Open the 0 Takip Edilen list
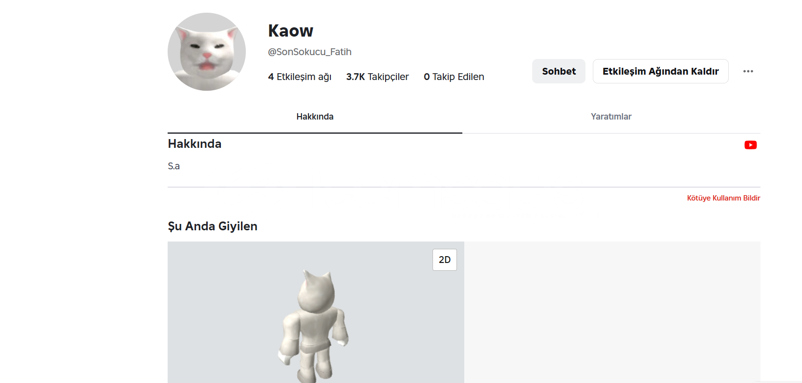 pos(454,77)
